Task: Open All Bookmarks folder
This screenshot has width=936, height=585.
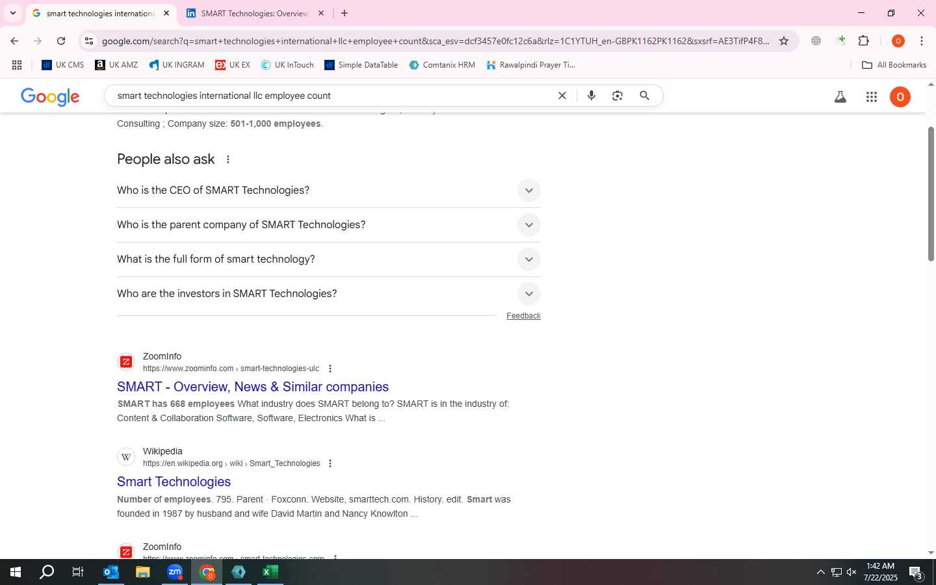Action: (x=894, y=65)
